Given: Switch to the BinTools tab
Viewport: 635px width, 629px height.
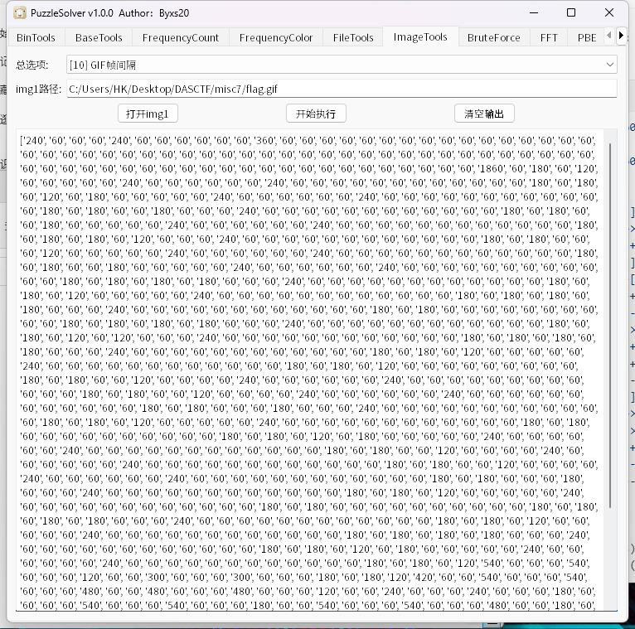Looking at the screenshot, I should [36, 37].
